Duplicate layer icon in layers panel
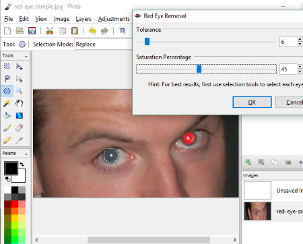The image size is (303, 244). click(x=274, y=162)
